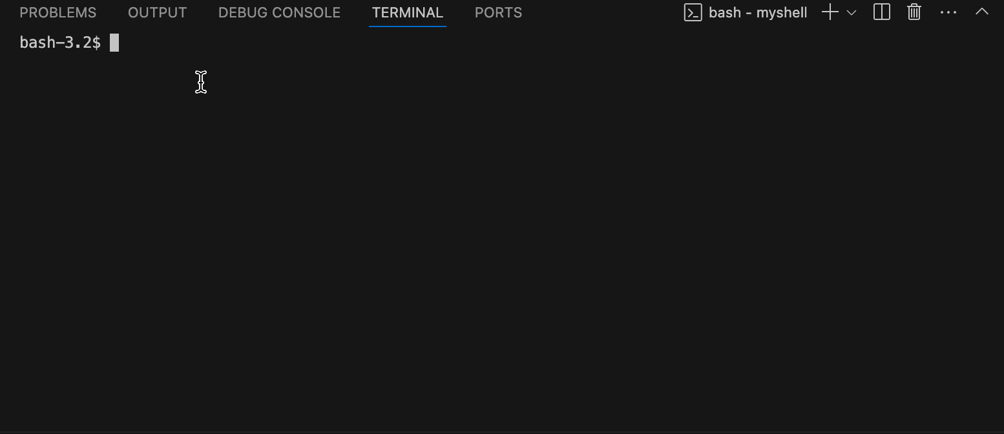Open the launch profile dropdown arrow
The height and width of the screenshot is (434, 1004).
852,12
